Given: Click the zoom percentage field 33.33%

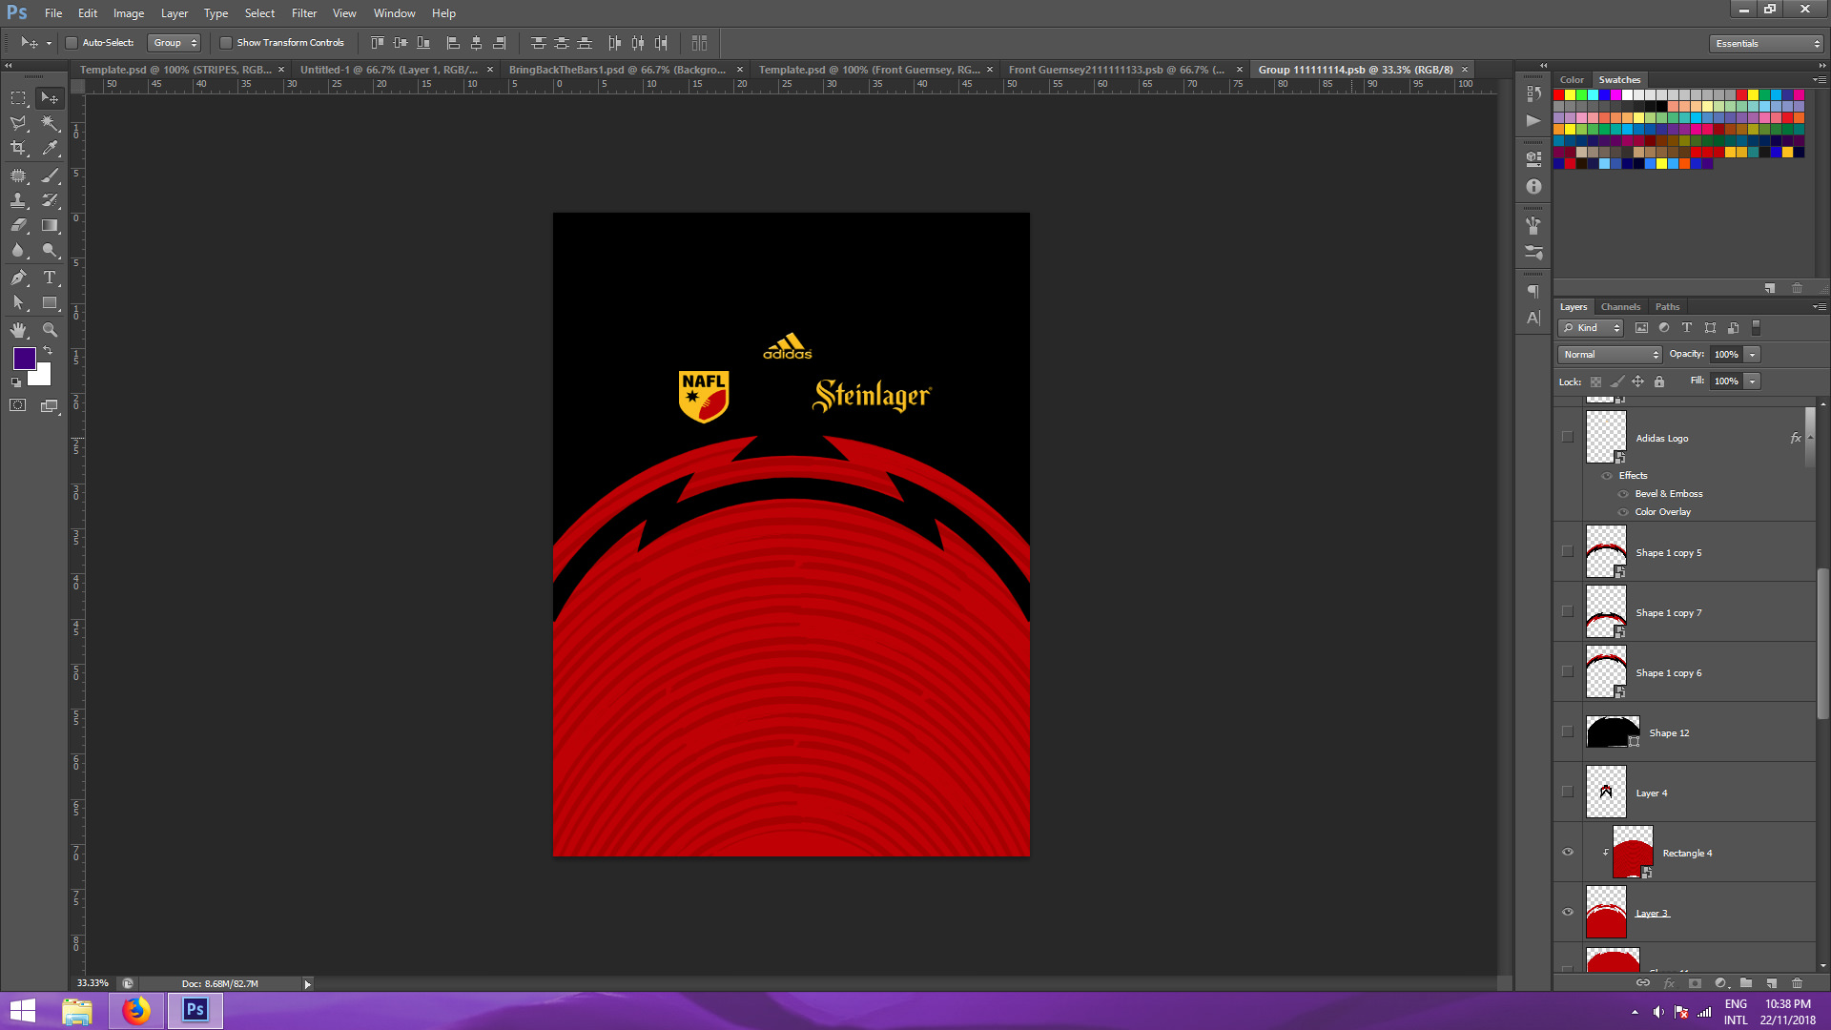Looking at the screenshot, I should click(93, 983).
